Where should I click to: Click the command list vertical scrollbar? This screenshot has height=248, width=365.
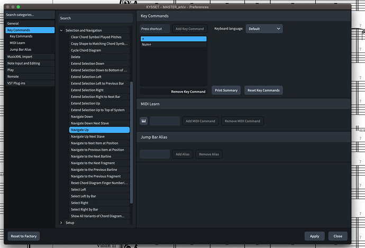131,142
